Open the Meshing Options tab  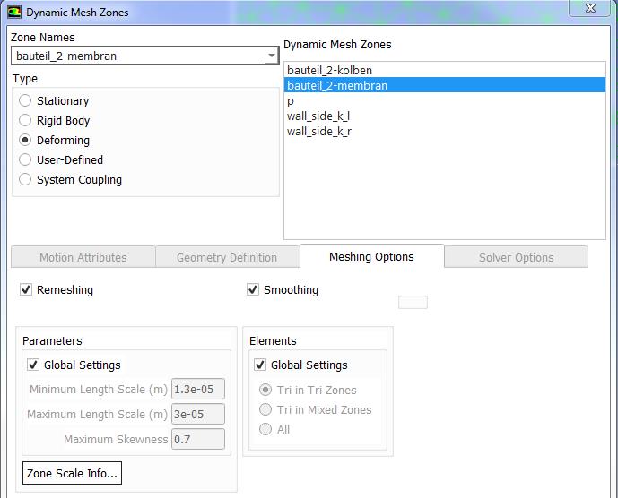[371, 256]
